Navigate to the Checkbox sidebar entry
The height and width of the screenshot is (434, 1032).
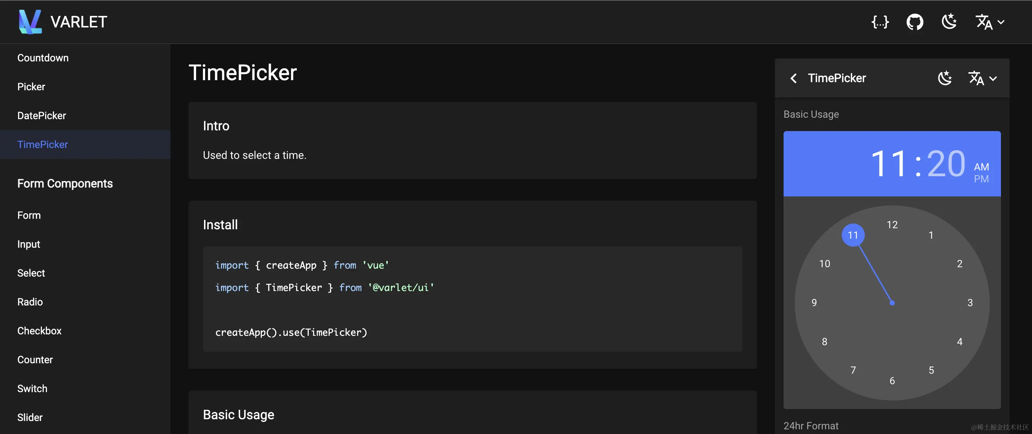point(39,331)
